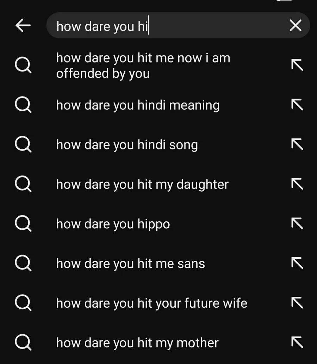Tap 'how dare you hit me sans' suggestion
Image resolution: width=317 pixels, height=364 pixels.
coord(130,264)
